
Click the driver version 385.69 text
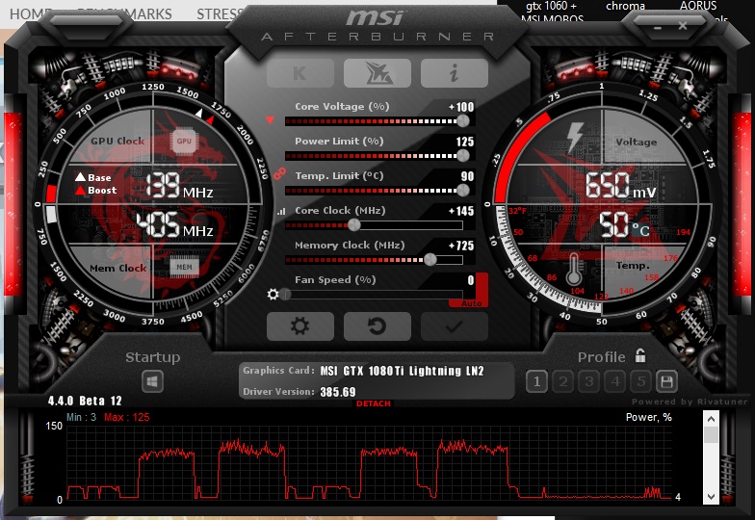click(338, 392)
